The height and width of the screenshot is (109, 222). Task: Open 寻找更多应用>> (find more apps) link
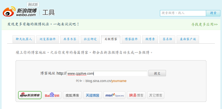205,25
